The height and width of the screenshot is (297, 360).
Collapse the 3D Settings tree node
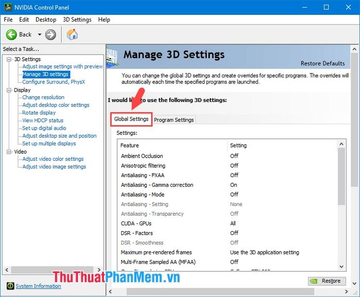click(x=9, y=59)
